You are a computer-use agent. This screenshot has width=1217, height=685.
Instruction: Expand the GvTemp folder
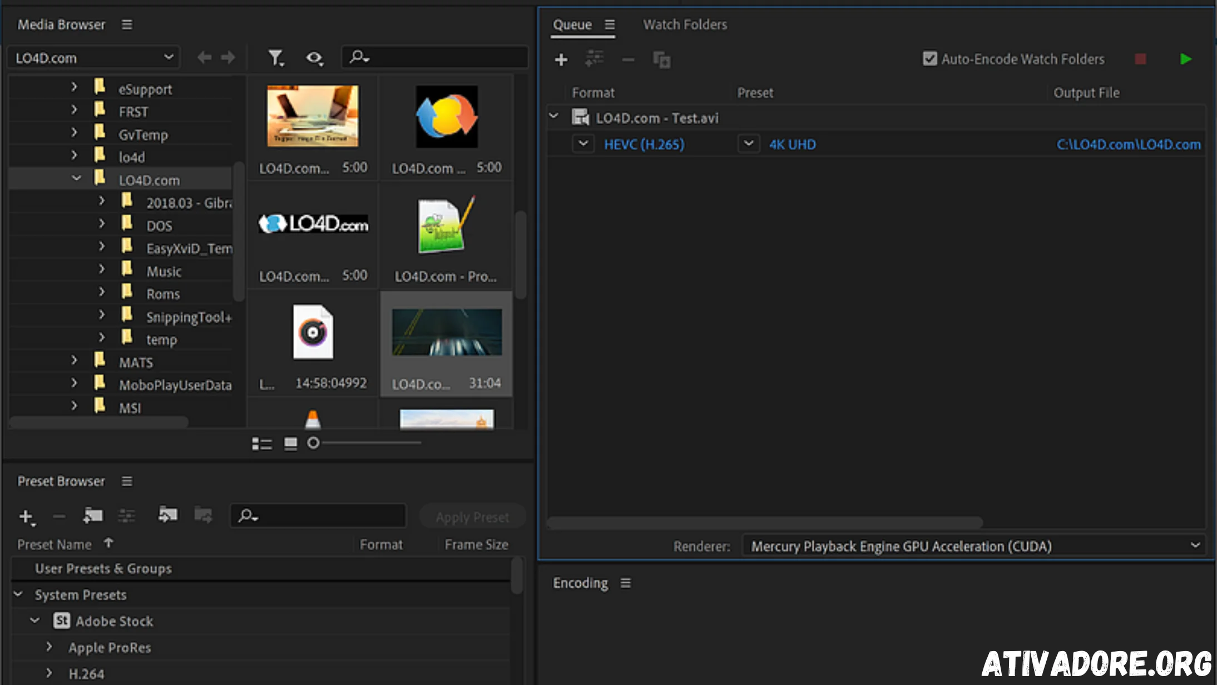(74, 132)
